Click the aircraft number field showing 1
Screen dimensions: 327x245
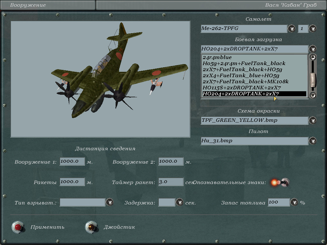303,28
